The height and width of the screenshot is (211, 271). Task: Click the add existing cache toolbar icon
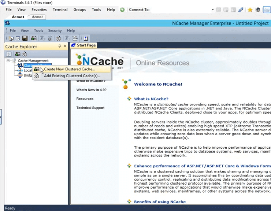pos(59,38)
